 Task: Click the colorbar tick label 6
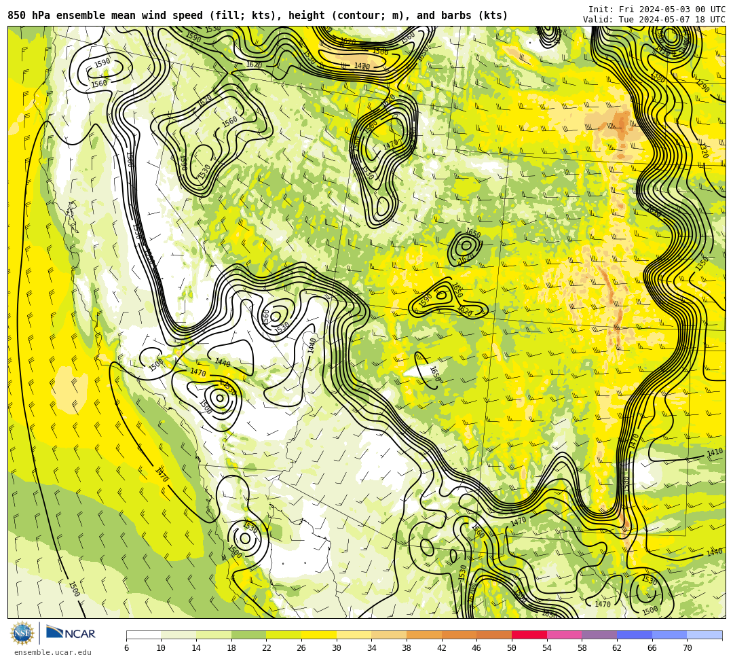tap(126, 648)
